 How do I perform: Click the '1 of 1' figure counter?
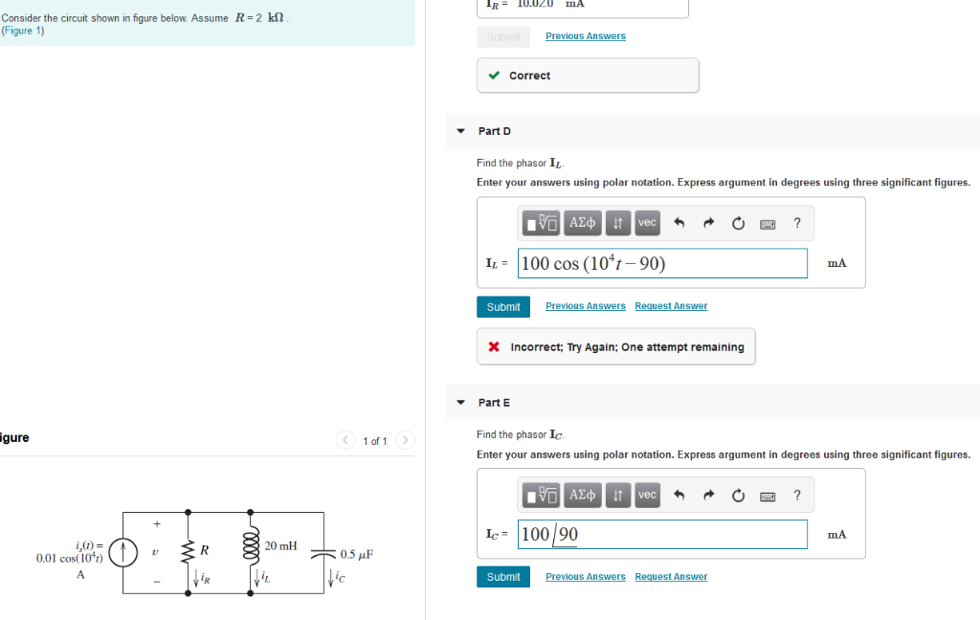point(375,441)
